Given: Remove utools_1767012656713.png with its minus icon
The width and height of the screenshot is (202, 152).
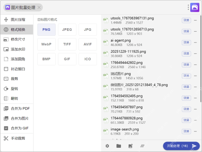Looking at the screenshot, I should (195, 31).
